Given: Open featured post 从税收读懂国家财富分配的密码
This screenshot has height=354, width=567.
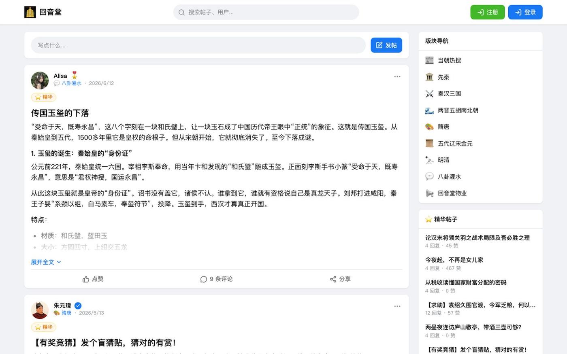Looking at the screenshot, I should (466, 282).
